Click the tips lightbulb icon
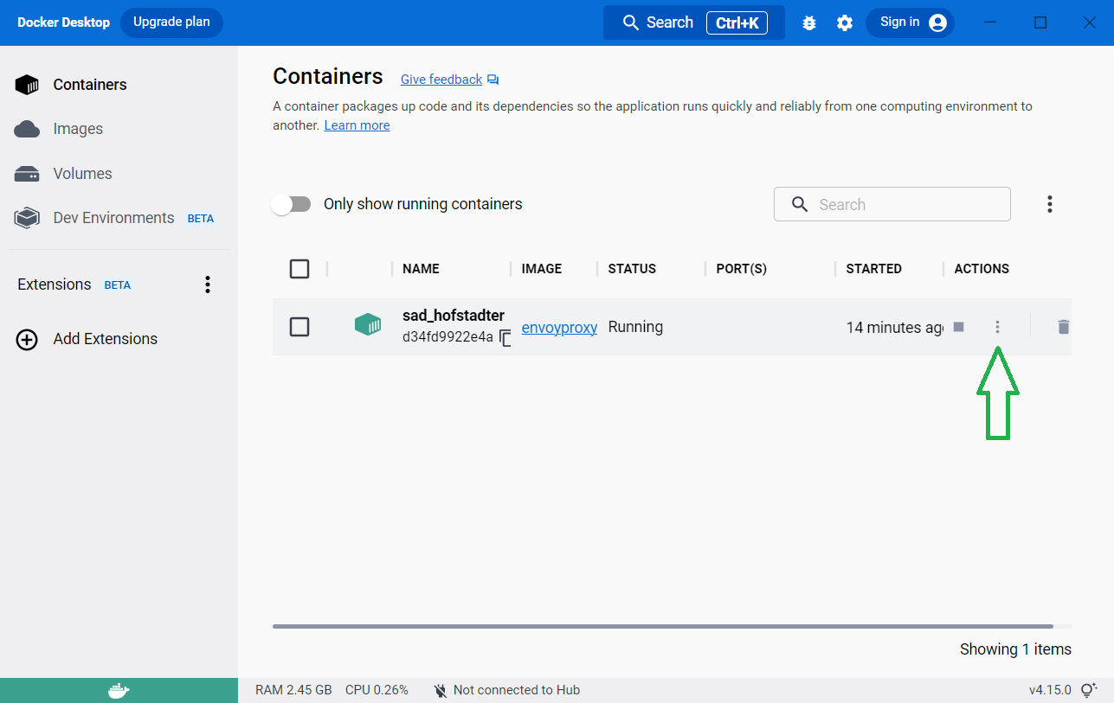 [1089, 690]
